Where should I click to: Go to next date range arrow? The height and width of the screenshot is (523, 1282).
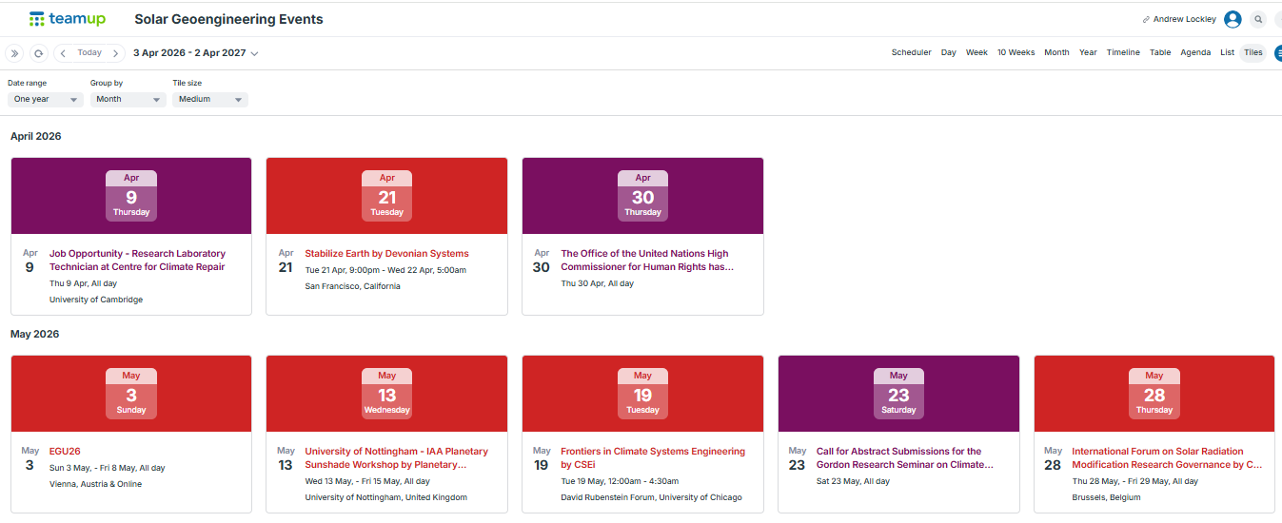point(116,53)
